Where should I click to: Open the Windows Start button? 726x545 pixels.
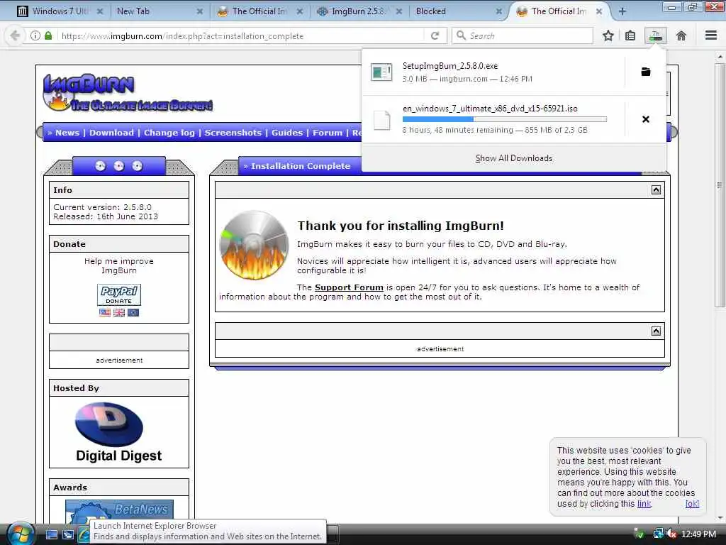pos(21,534)
